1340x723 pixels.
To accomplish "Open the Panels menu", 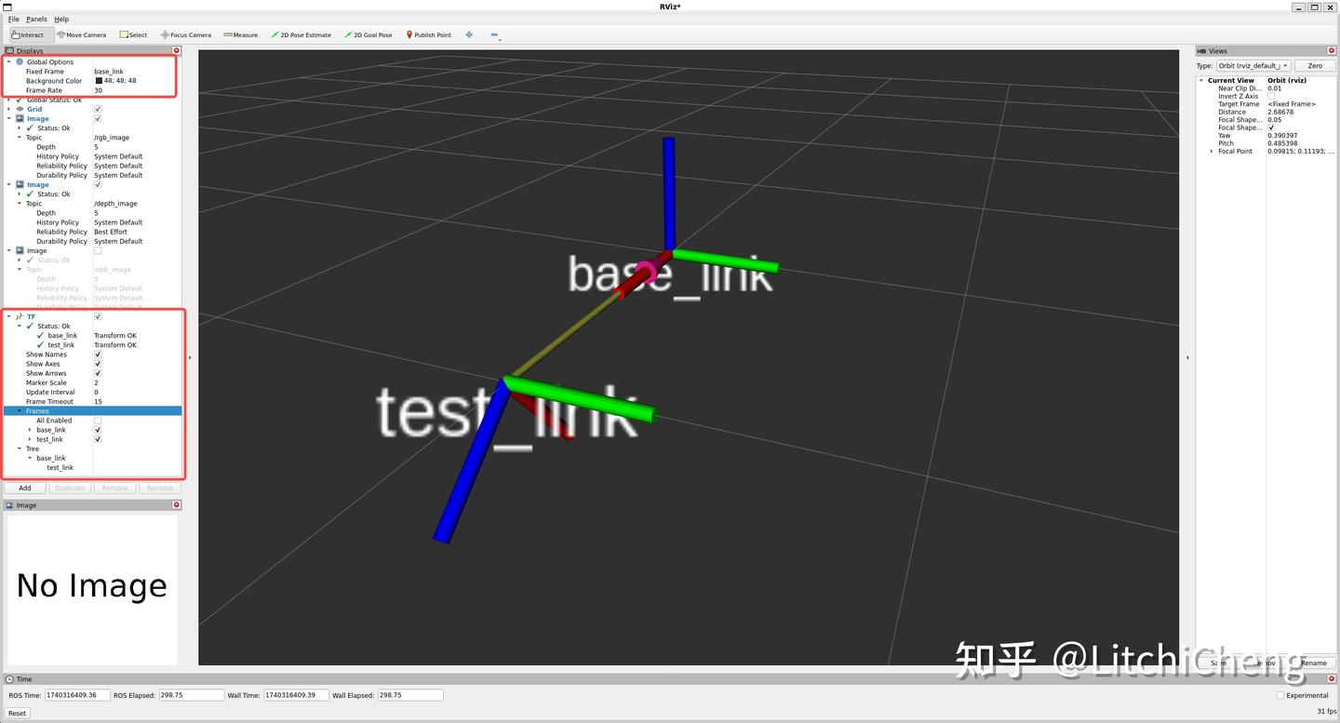I will point(36,19).
